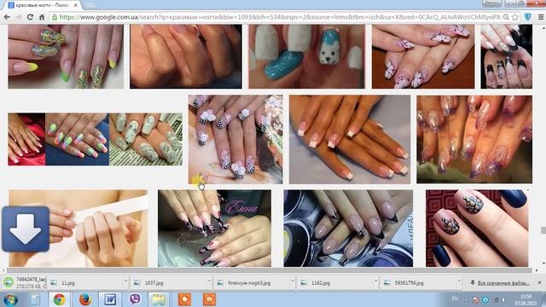This screenshot has height=307, width=546.
Task: Click the URL address field
Action: [x=280, y=17]
